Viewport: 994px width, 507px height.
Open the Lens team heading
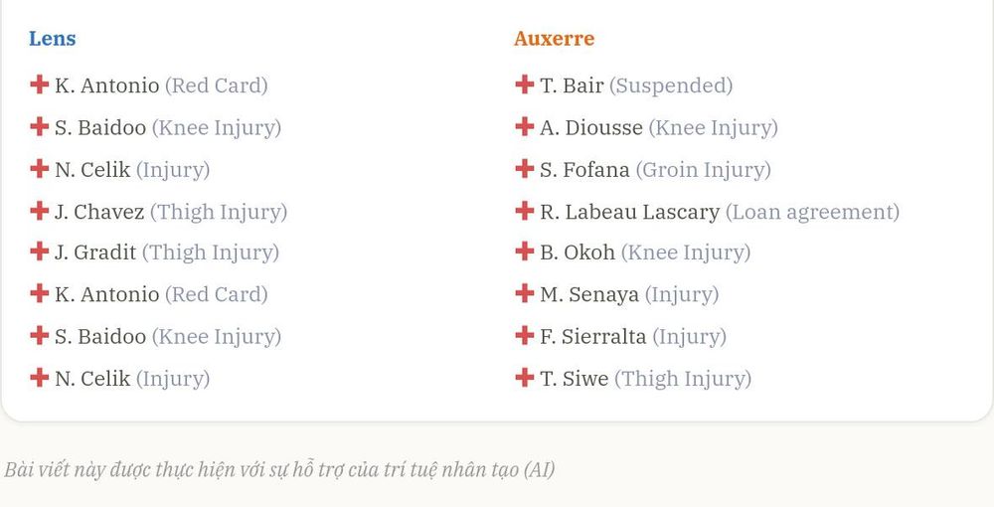pyautogui.click(x=52, y=39)
